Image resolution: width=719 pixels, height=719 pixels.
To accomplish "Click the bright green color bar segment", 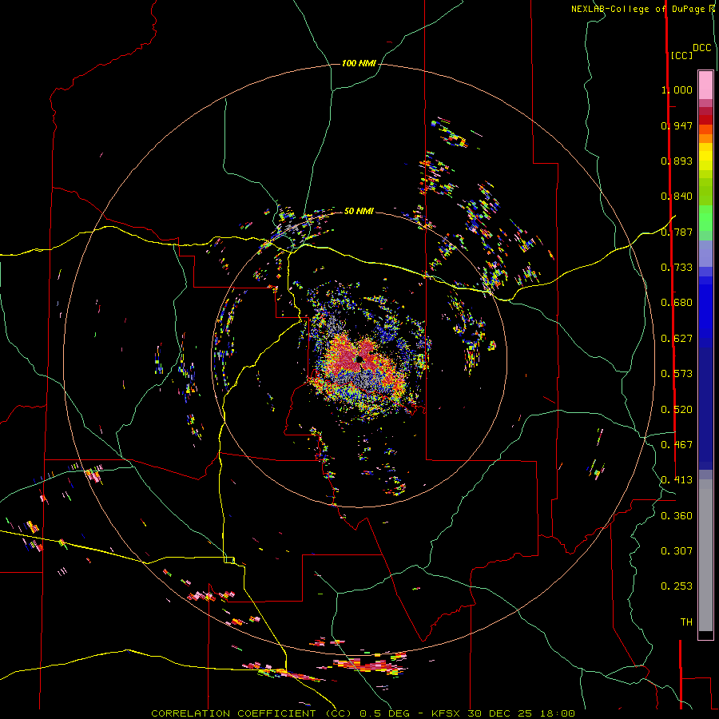I will coord(705,218).
